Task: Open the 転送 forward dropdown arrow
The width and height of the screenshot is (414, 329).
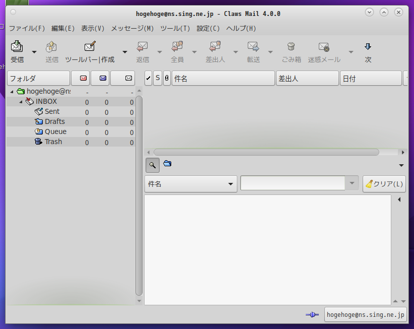Action: [270, 52]
